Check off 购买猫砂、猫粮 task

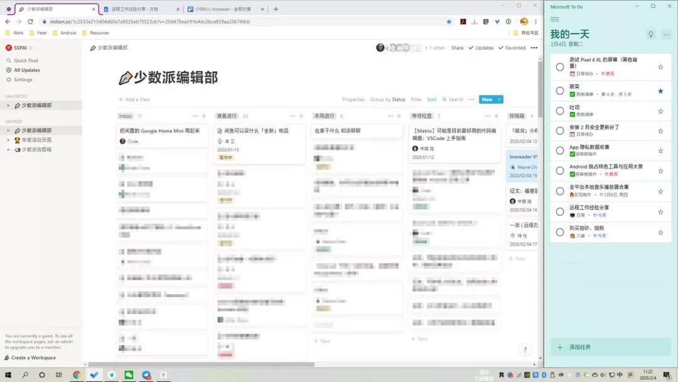559,232
